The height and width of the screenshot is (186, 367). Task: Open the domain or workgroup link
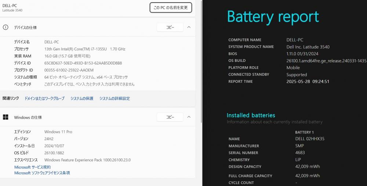coord(44,98)
